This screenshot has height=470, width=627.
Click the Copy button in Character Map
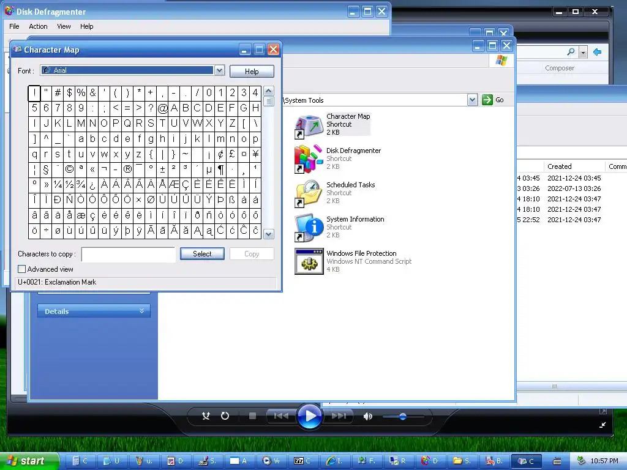pyautogui.click(x=252, y=254)
